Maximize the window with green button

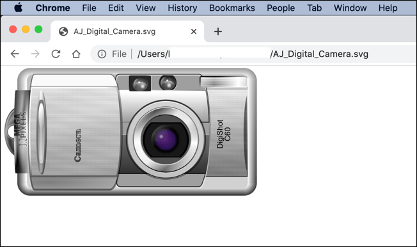click(x=38, y=29)
